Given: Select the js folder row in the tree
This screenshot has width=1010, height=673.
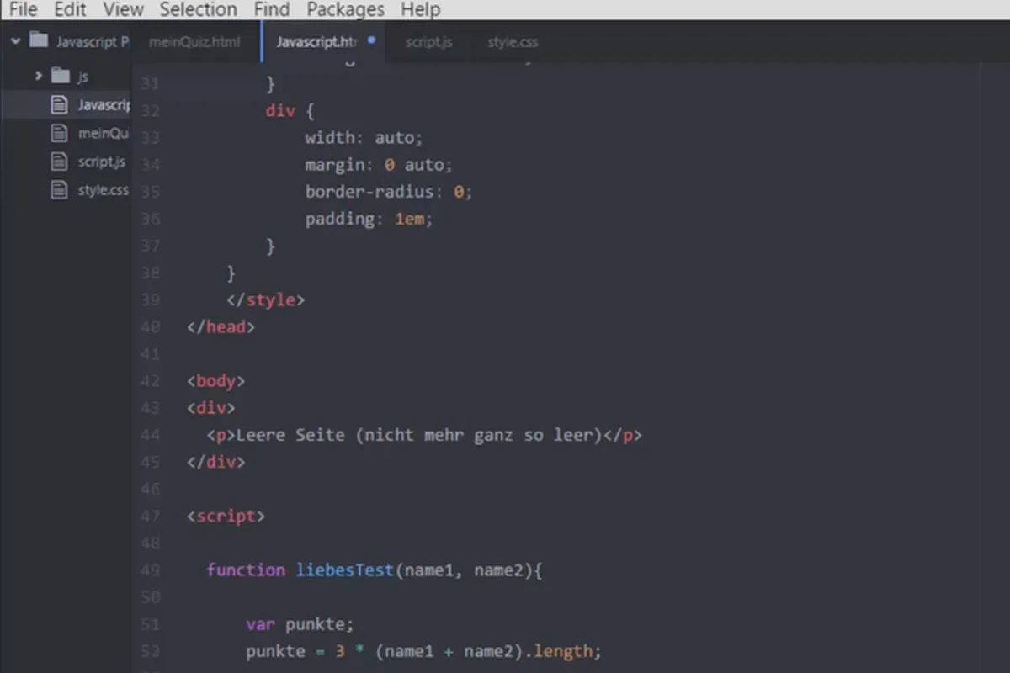Looking at the screenshot, I should coord(66,76).
